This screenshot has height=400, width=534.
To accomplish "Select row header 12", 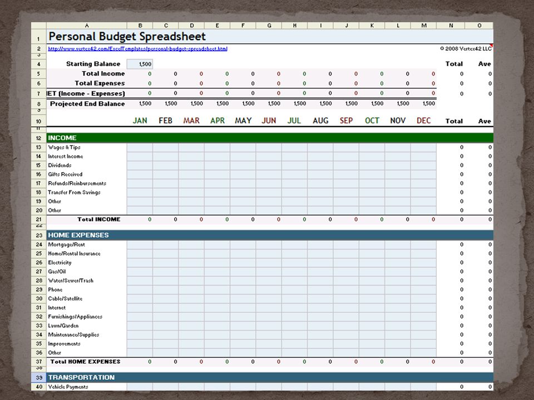I will (38, 138).
